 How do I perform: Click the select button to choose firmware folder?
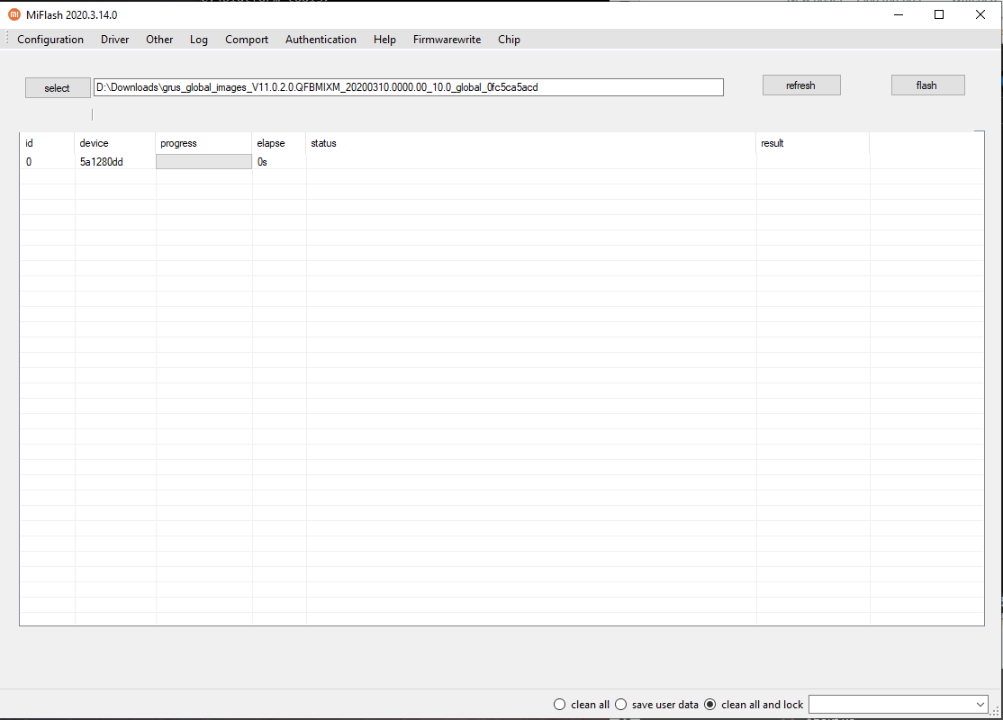tap(58, 88)
